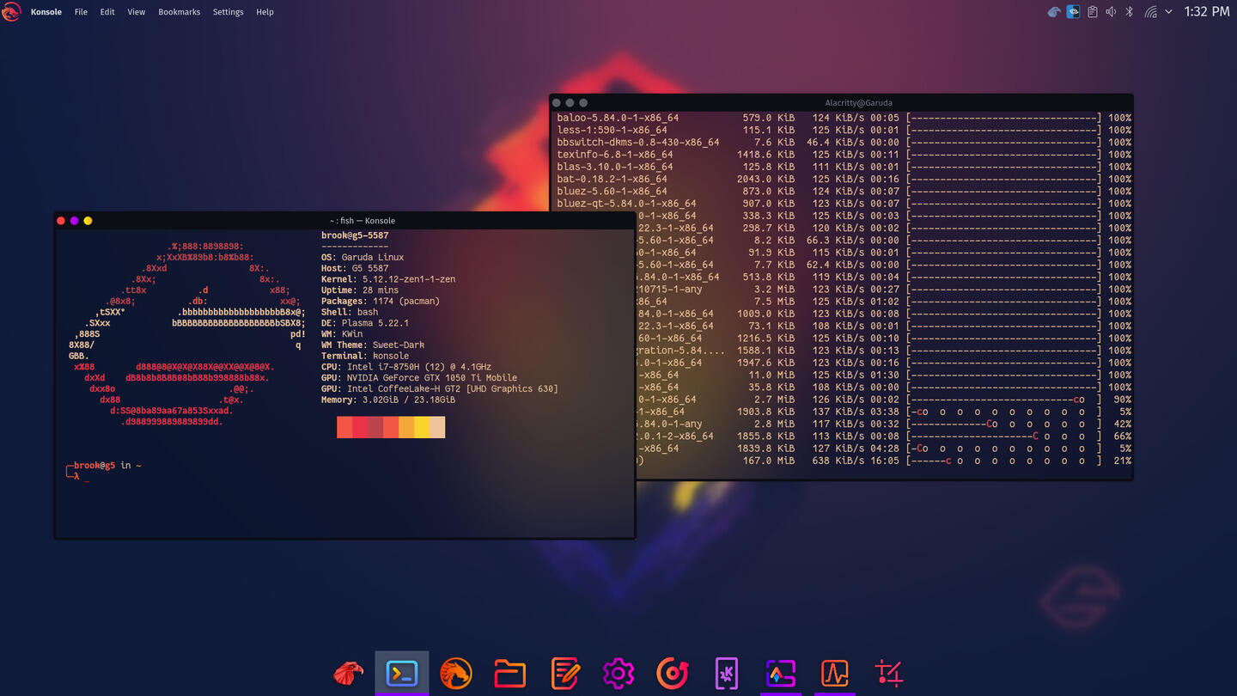Open the Wi-Fi network tray icon
Image resolution: width=1237 pixels, height=696 pixels.
click(x=1150, y=12)
